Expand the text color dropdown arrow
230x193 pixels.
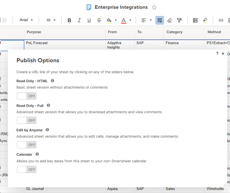pyautogui.click(x=130, y=20)
